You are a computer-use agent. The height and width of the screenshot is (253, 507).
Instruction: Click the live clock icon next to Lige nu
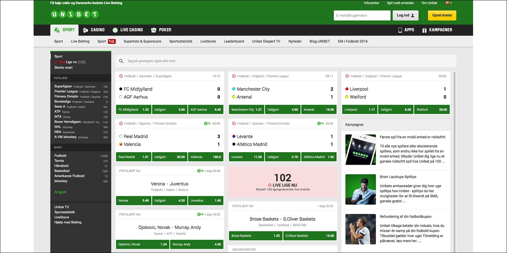click(56, 62)
